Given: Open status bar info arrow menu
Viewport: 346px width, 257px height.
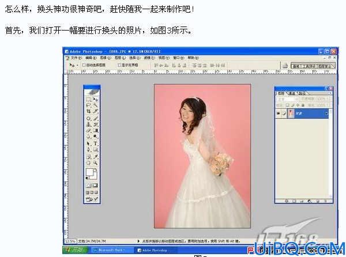Looking at the screenshot, I should 138,241.
